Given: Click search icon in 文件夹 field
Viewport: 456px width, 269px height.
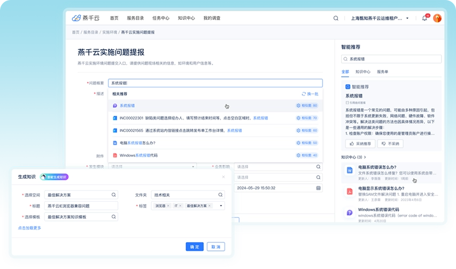Looking at the screenshot, I should click(220, 195).
